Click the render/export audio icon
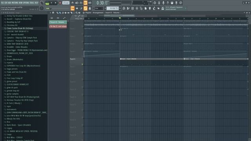The width and height of the screenshot is (251, 141). tap(176, 3)
